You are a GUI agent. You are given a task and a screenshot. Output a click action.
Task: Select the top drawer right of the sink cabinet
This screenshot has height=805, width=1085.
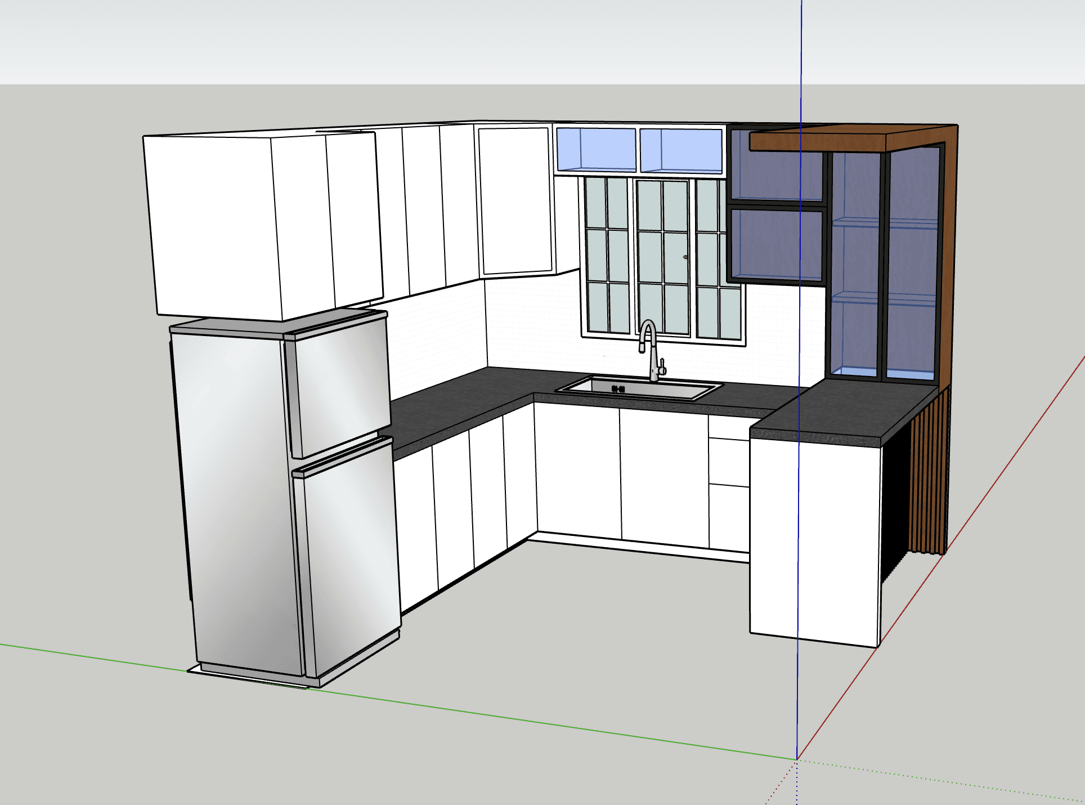[x=728, y=427]
